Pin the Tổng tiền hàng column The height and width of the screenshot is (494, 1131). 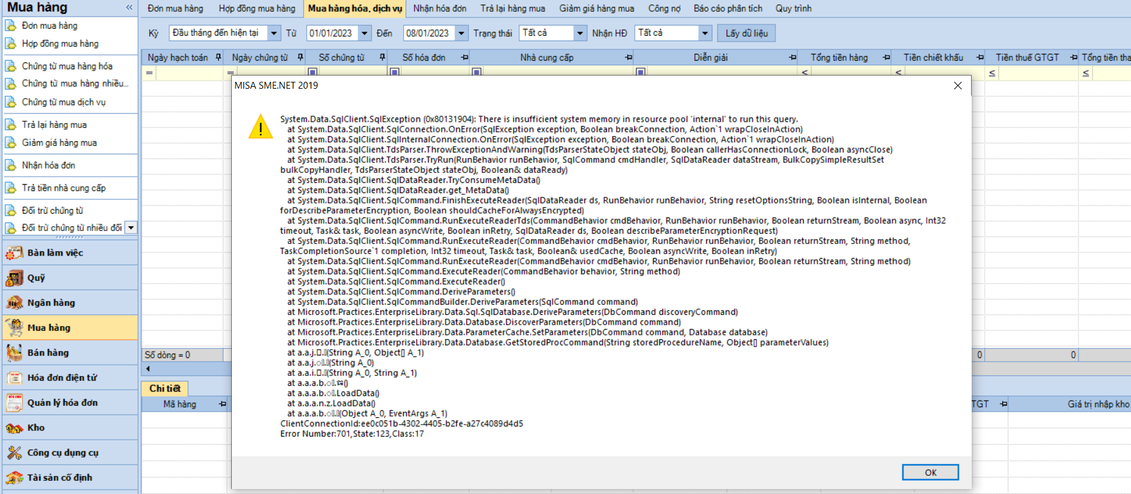click(x=887, y=57)
